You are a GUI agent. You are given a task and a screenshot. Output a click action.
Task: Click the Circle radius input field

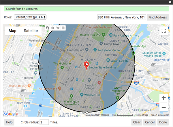coord(44,122)
